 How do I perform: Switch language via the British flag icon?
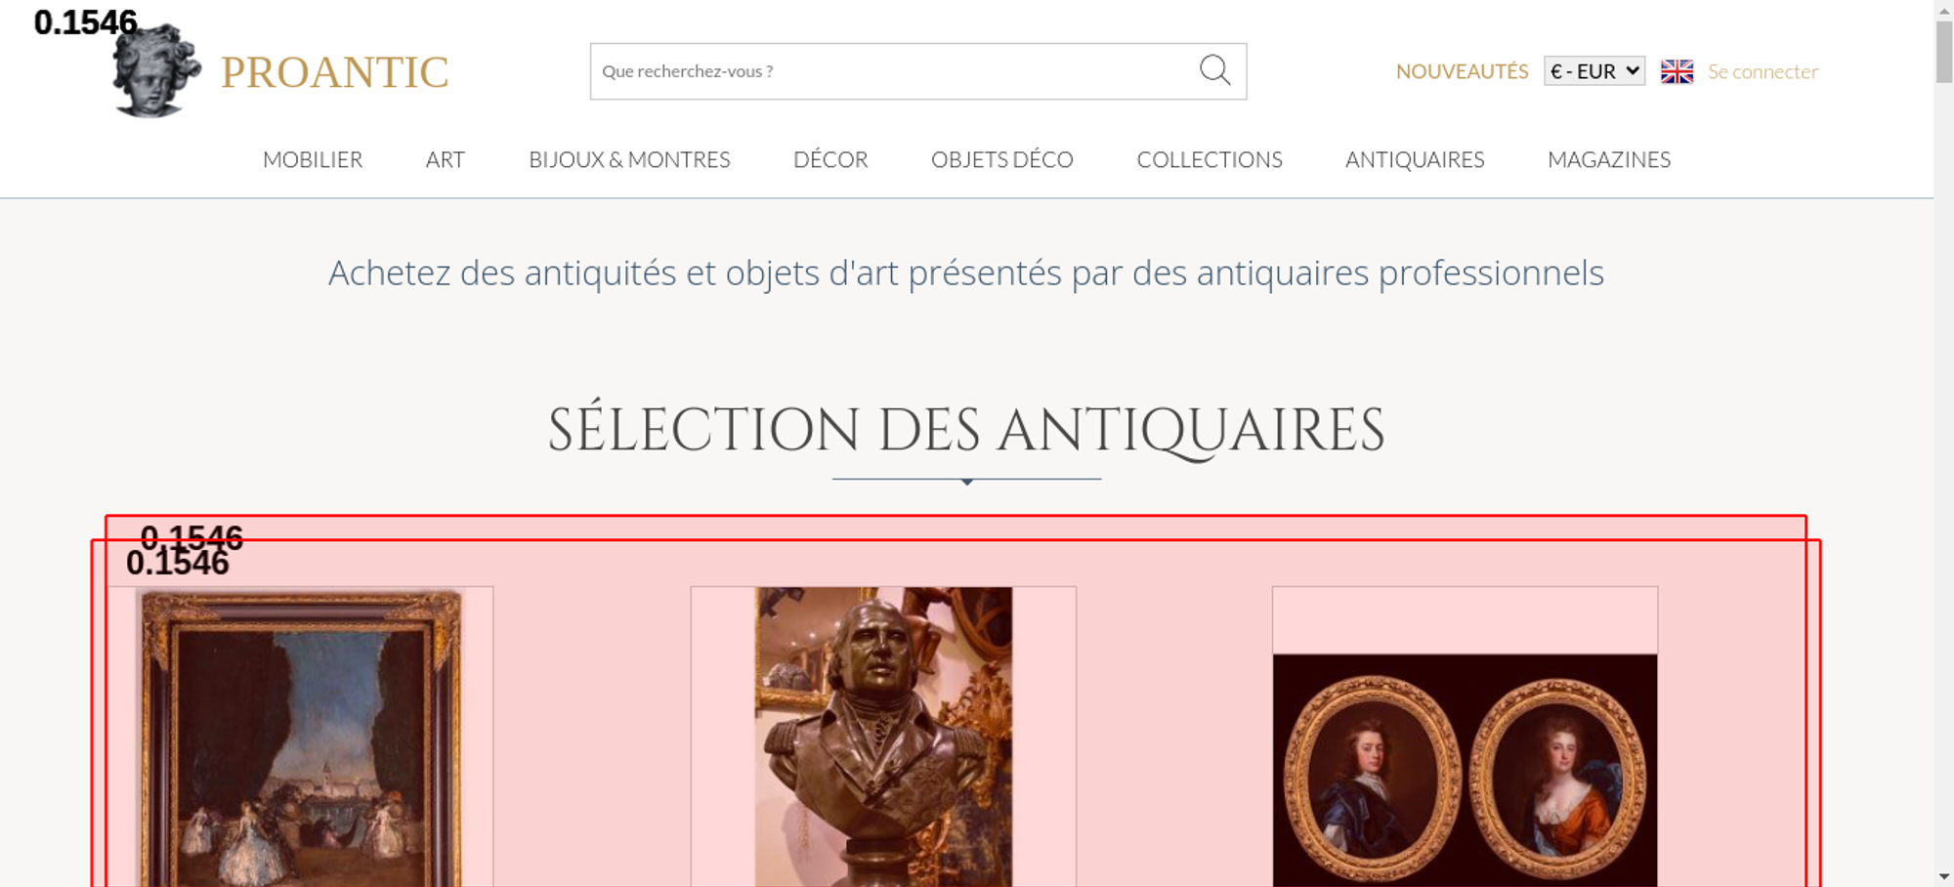[1677, 71]
